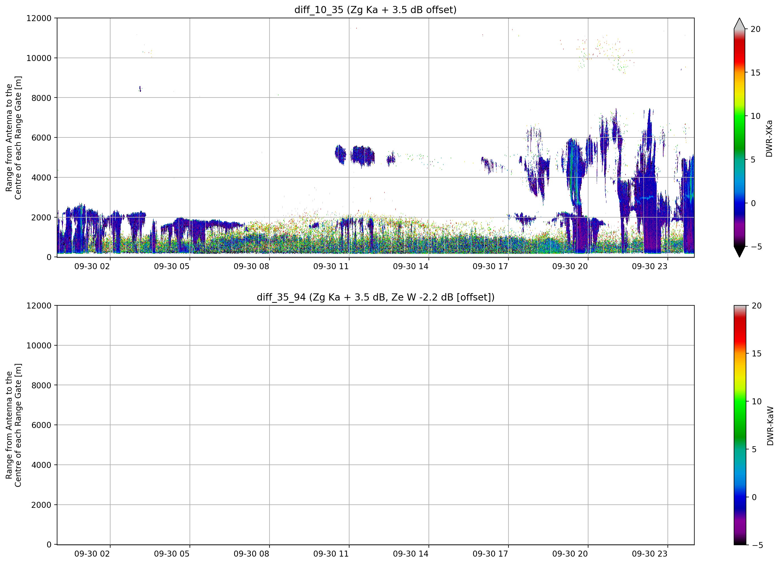Screen dimensions: 780x564
Task: Click the '15' tick on the DWR-XKa colorbar
Action: 755,73
